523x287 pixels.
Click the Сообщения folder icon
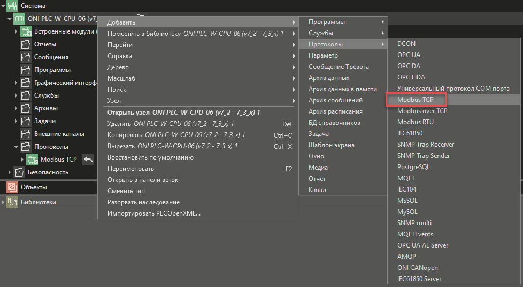coord(25,57)
